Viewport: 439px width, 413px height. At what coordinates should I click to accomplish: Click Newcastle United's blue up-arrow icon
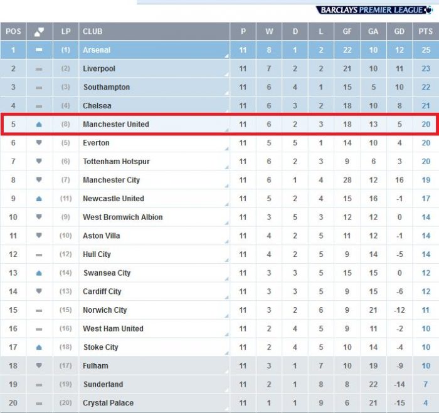tap(39, 199)
